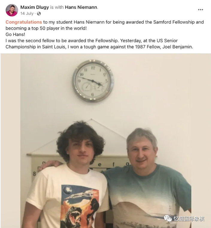Open Maxim Dlugy's round profile avatar
Viewport: 211px width, 228px height.
[x=12, y=10]
